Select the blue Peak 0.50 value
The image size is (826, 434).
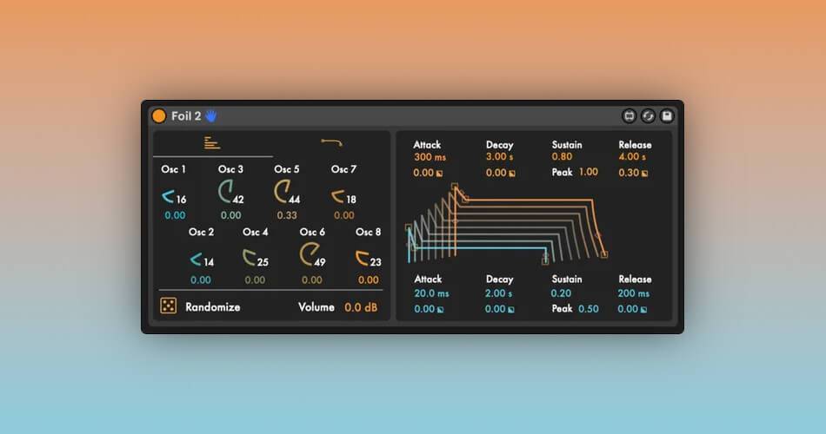[x=589, y=309]
